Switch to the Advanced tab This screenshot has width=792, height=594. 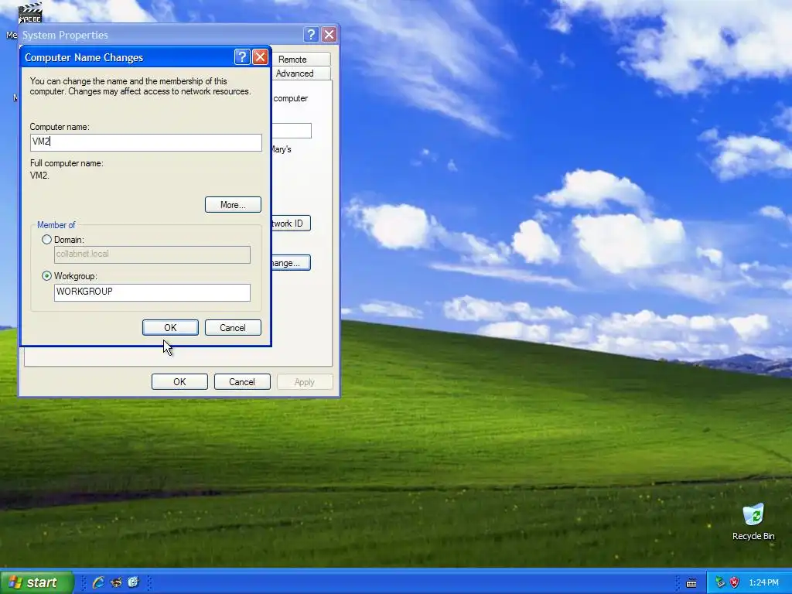click(298, 73)
